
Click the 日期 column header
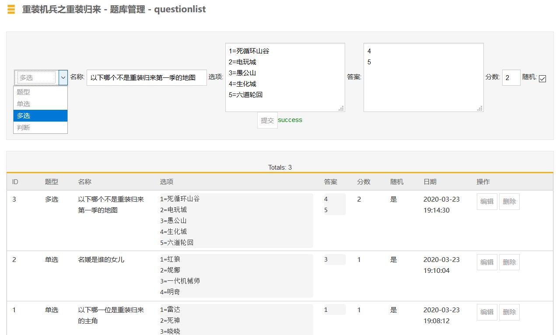point(430,181)
